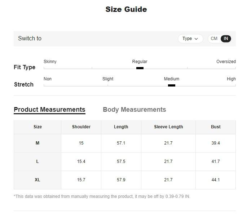
Task: Click the Size column header
Action: point(38,127)
